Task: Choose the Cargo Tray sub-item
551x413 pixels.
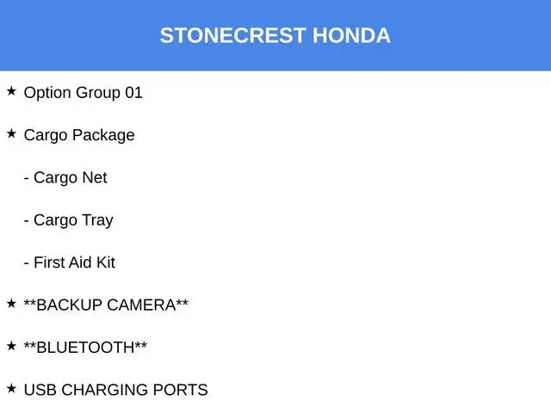Action: tap(73, 220)
